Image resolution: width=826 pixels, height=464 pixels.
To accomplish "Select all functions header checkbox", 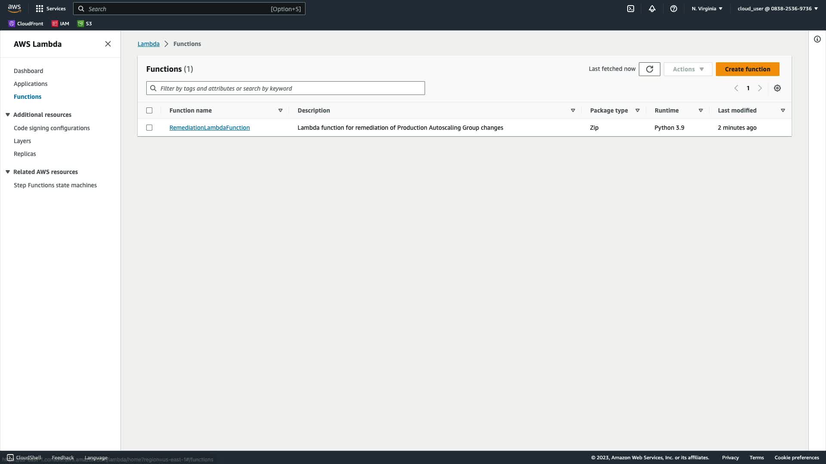I will tap(149, 110).
